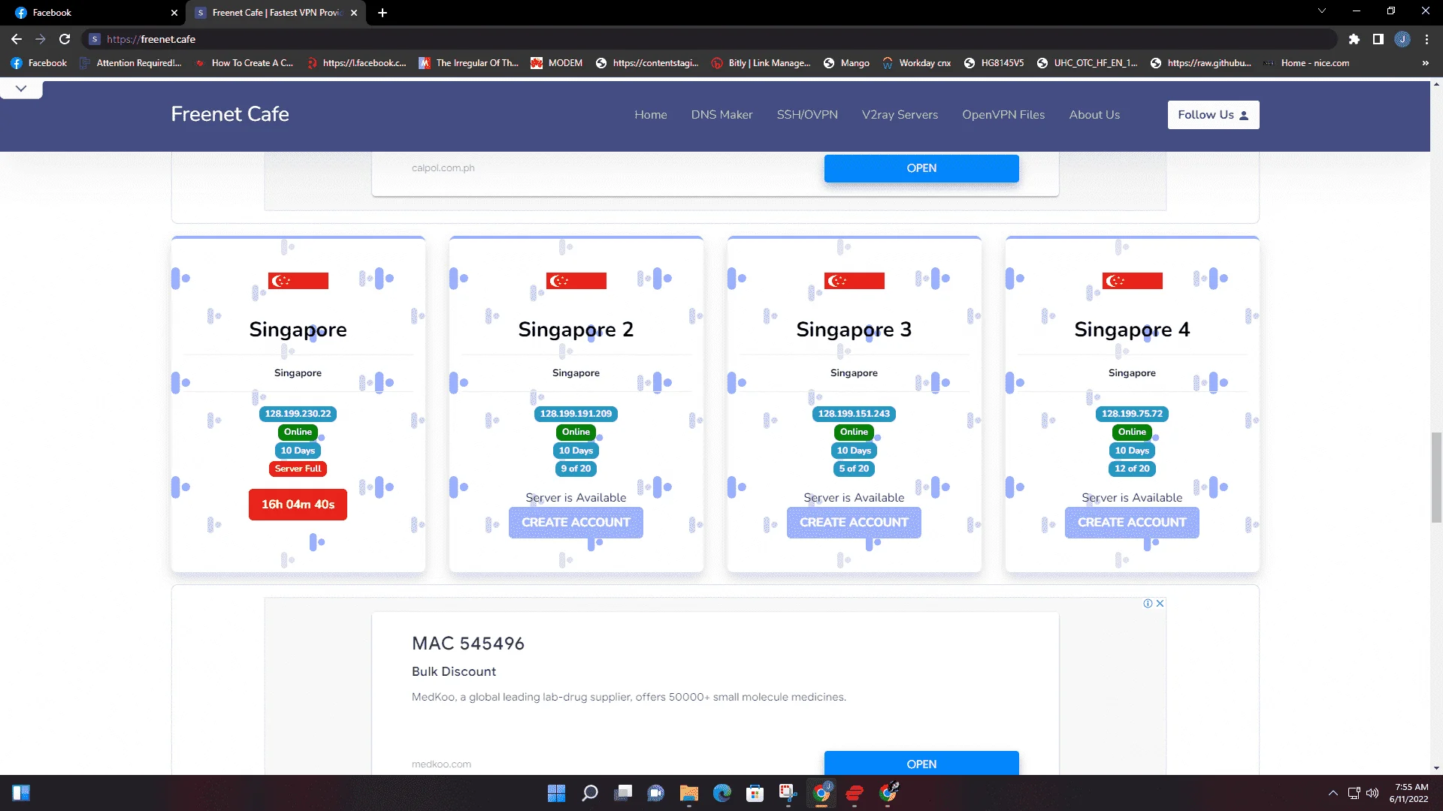Open the Windows Start menu
The width and height of the screenshot is (1443, 811).
(556, 793)
